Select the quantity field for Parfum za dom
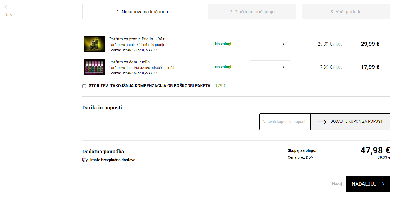Screen dimensions: 395x199 (x=270, y=67)
